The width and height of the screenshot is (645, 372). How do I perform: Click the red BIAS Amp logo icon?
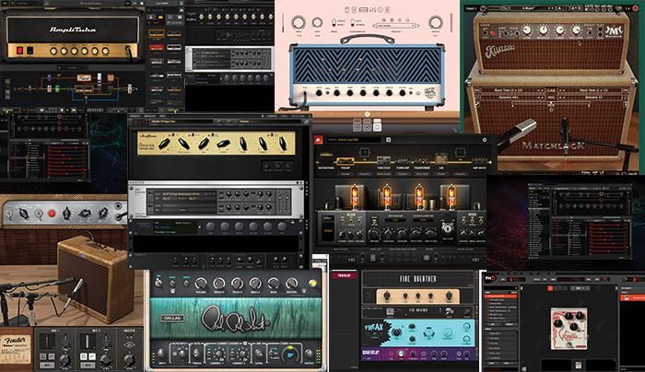click(x=319, y=140)
